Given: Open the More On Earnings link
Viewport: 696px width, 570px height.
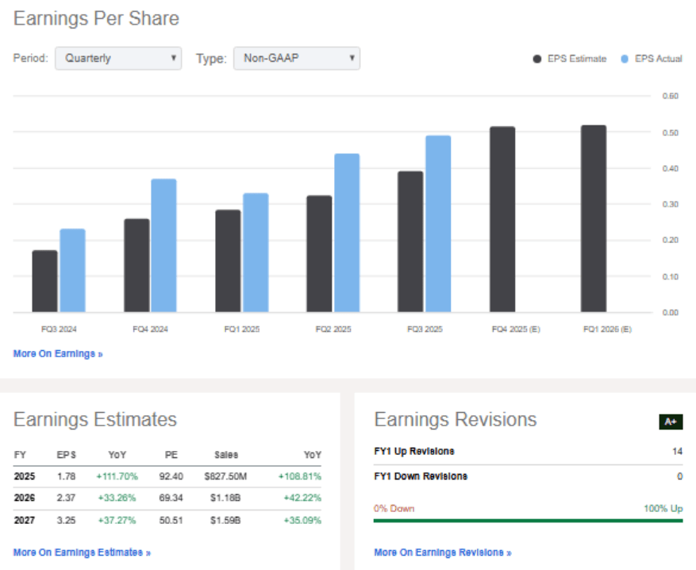Looking at the screenshot, I should coord(58,354).
